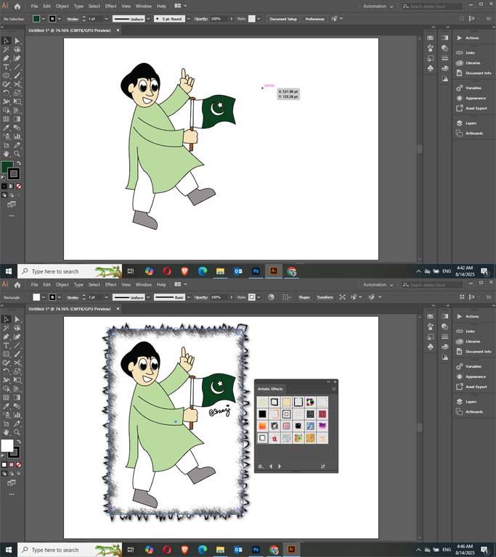Click green Fill swatch in the 4:42 AM toolbar
The height and width of the screenshot is (557, 496).
pyautogui.click(x=7, y=167)
